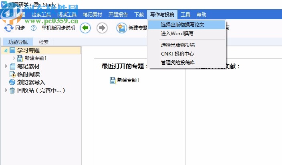Viewport: 282px width, 165px height.
Task: Choose CNKI 投稿中心 menu entry
Action: 187,54
